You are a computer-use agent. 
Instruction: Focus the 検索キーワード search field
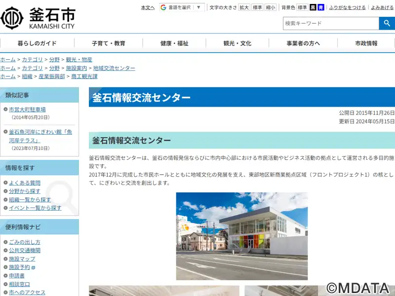[x=331, y=23]
